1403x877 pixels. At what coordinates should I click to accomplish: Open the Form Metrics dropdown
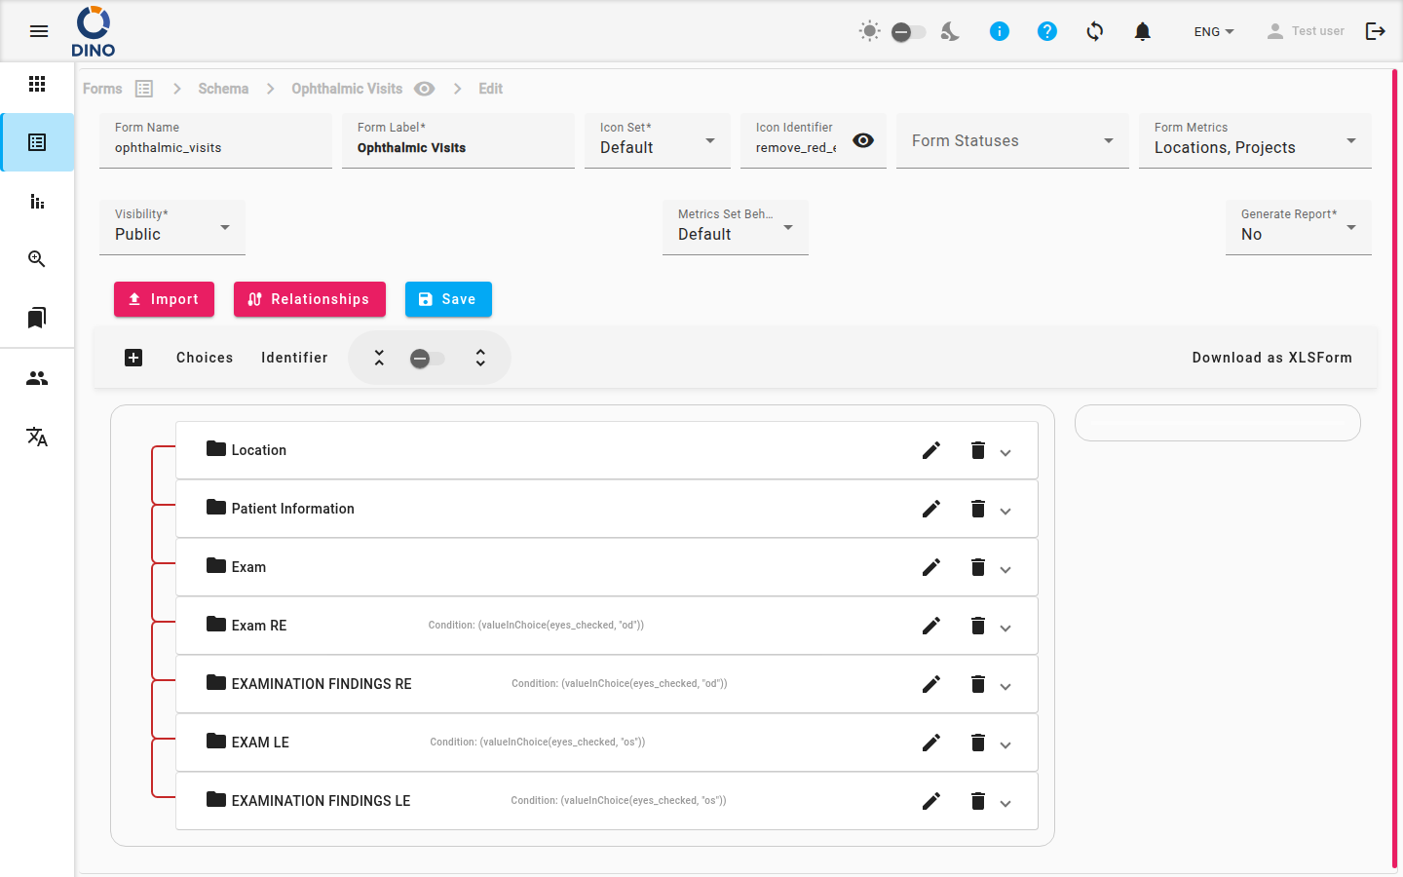coord(1255,140)
